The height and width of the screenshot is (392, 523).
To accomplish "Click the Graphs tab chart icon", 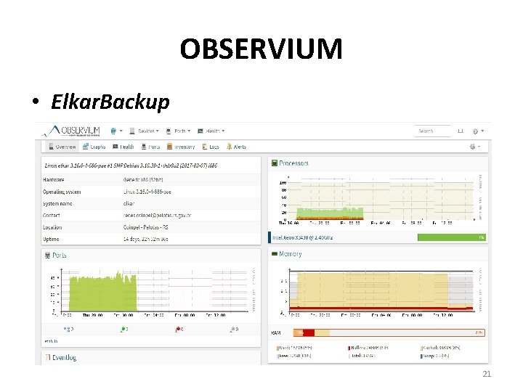I will coord(86,147).
